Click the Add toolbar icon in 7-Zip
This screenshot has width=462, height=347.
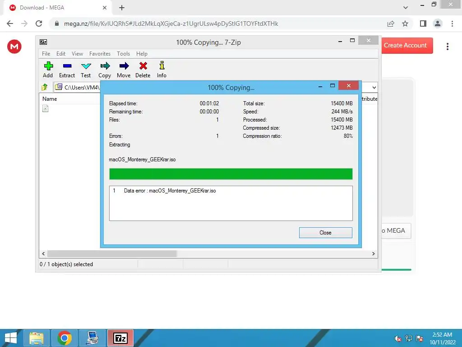[48, 70]
